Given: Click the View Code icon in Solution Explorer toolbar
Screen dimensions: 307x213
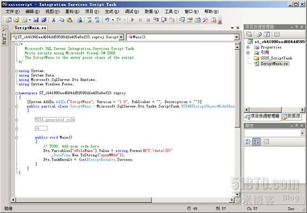Looking at the screenshot, I should 277,35.
